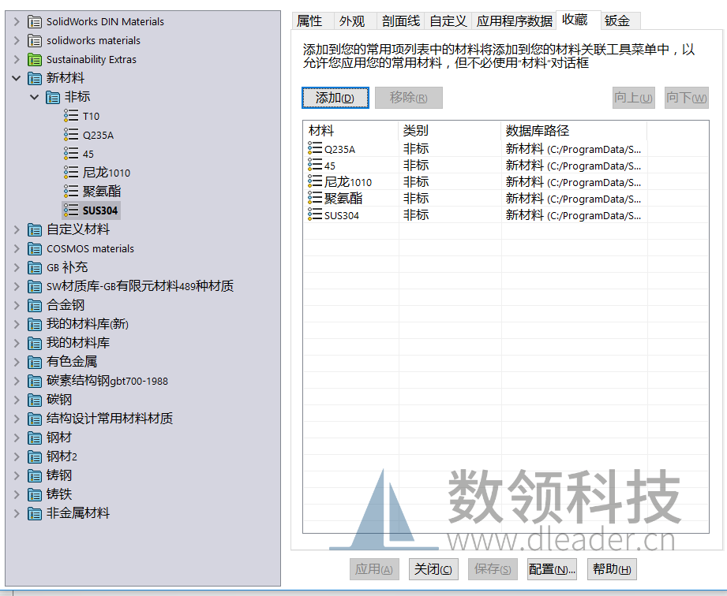
Task: Expand the SW材质库-GB有限元材料489种材质 node
Action: pos(17,287)
